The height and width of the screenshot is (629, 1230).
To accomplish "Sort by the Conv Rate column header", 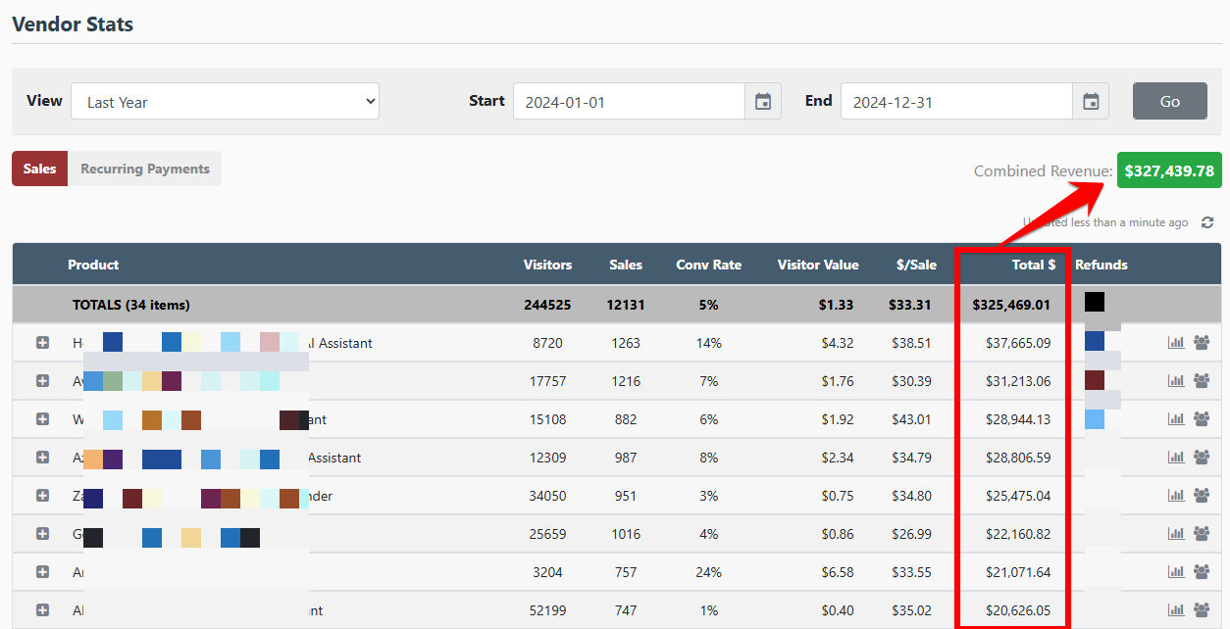I will 708,265.
